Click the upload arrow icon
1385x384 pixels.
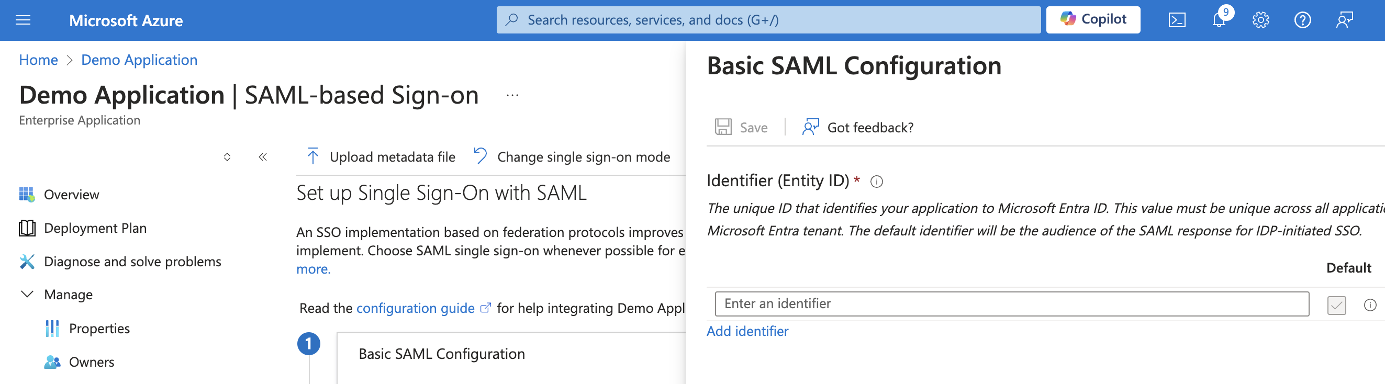coord(312,156)
